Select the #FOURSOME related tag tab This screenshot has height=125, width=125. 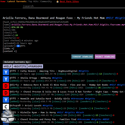point(35,66)
